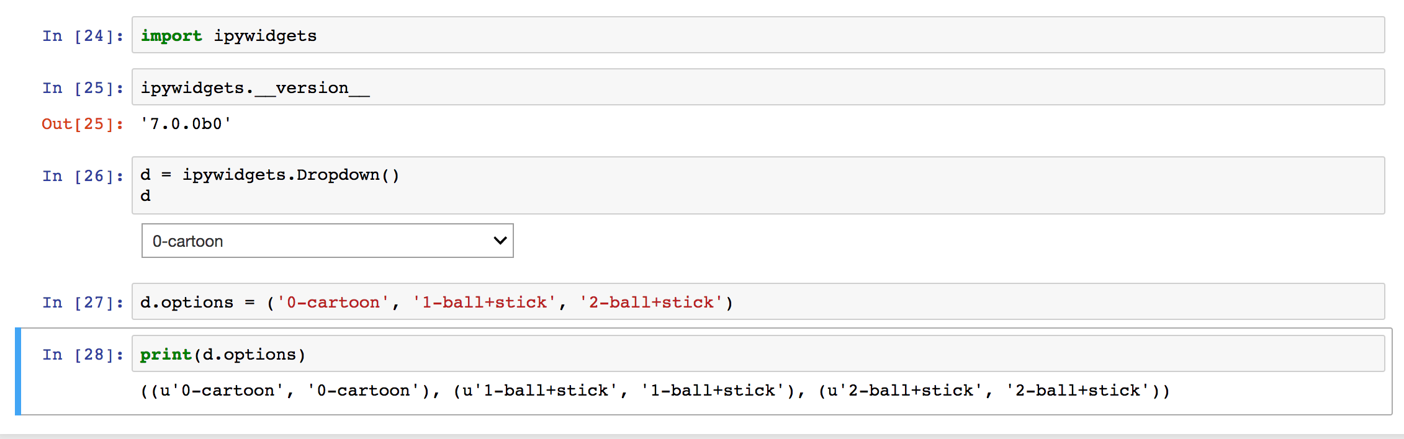The height and width of the screenshot is (439, 1404).
Task: Click the '1-ball+stick' string literal
Action: point(483,301)
